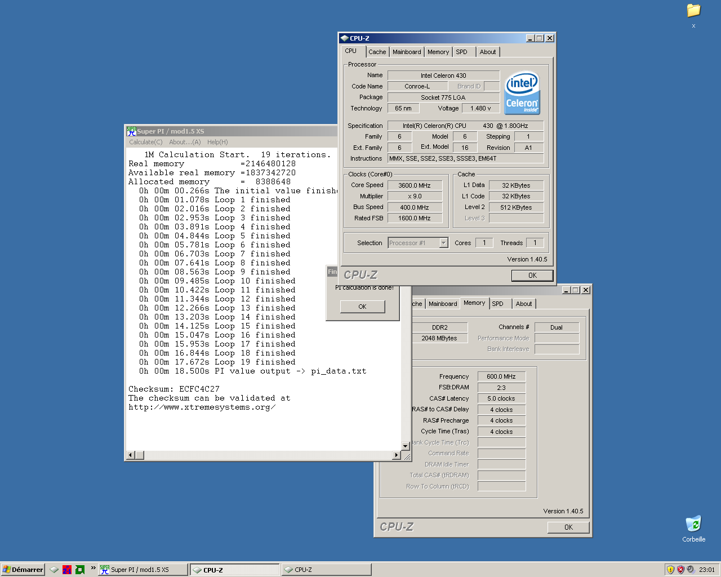Open the Processor #1 selection dropdown
Image resolution: width=721 pixels, height=577 pixels.
443,243
